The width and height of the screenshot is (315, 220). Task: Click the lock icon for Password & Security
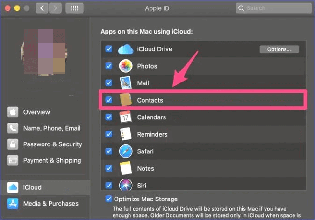[13, 144]
